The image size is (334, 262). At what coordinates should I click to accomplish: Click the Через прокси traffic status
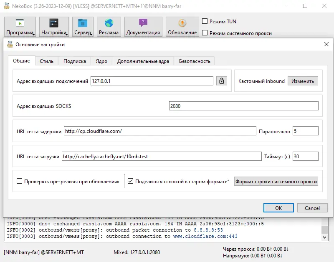coord(256,249)
